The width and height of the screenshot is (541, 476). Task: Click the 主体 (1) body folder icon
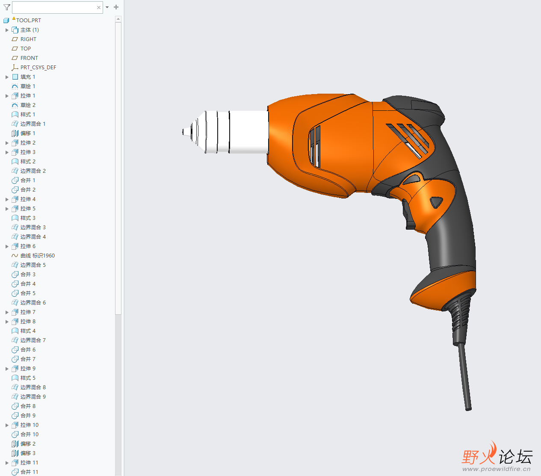tap(15, 30)
